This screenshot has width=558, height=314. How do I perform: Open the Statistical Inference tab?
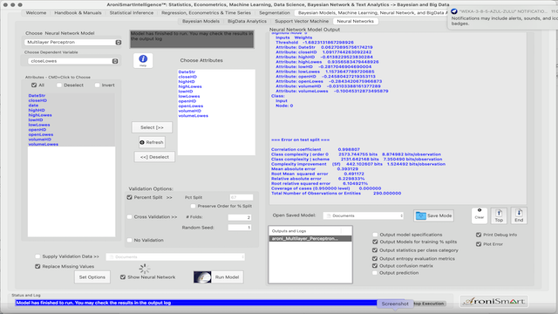[132, 13]
